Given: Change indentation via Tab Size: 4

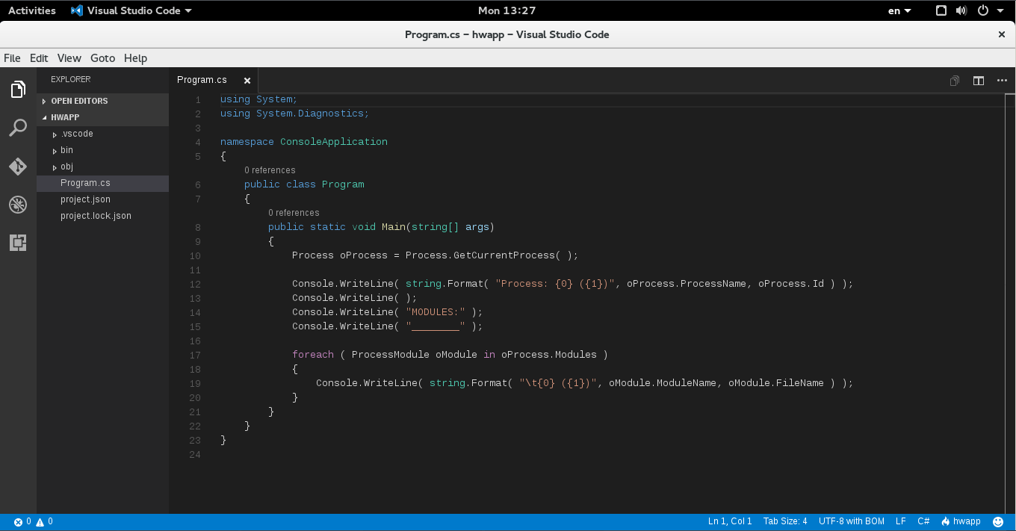Looking at the screenshot, I should click(785, 521).
